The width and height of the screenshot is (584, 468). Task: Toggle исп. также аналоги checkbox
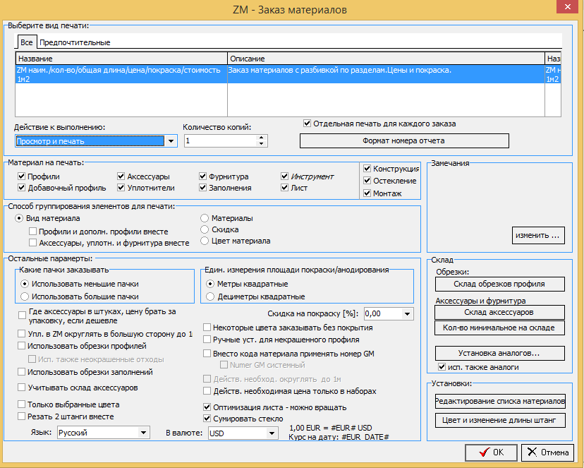click(x=442, y=367)
